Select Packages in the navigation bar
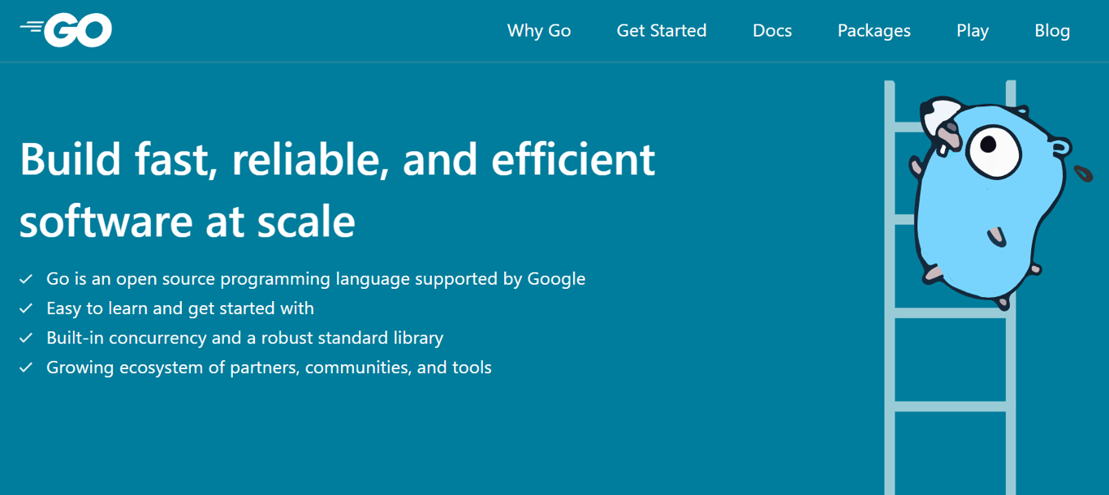Image resolution: width=1109 pixels, height=495 pixels. (874, 30)
